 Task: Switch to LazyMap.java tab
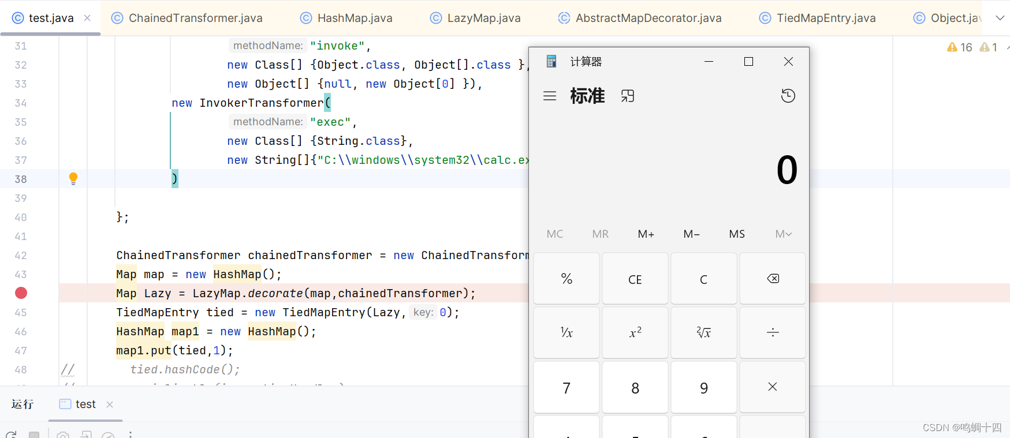pyautogui.click(x=475, y=18)
